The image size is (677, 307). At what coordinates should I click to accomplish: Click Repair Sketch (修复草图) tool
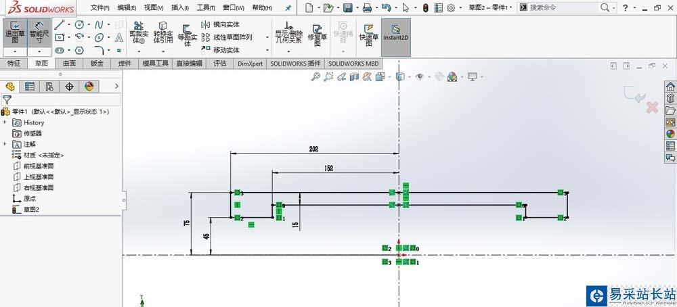(x=318, y=35)
